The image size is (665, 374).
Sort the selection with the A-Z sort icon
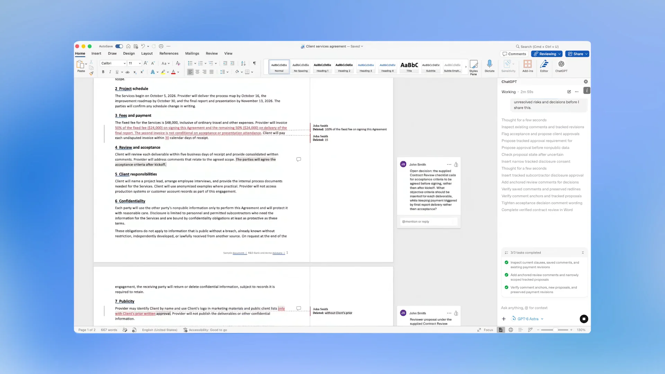pos(243,63)
